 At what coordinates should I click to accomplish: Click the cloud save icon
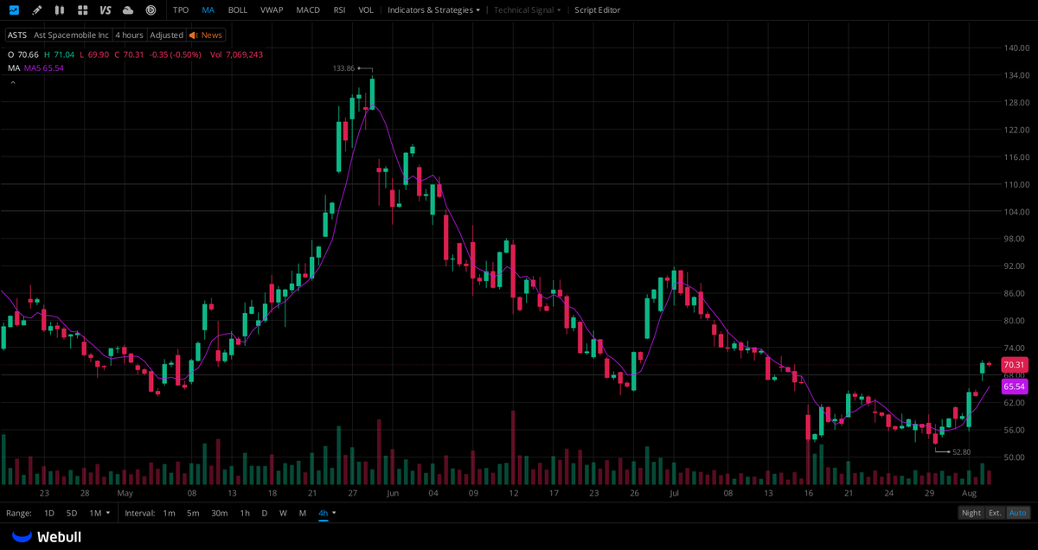pos(128,10)
